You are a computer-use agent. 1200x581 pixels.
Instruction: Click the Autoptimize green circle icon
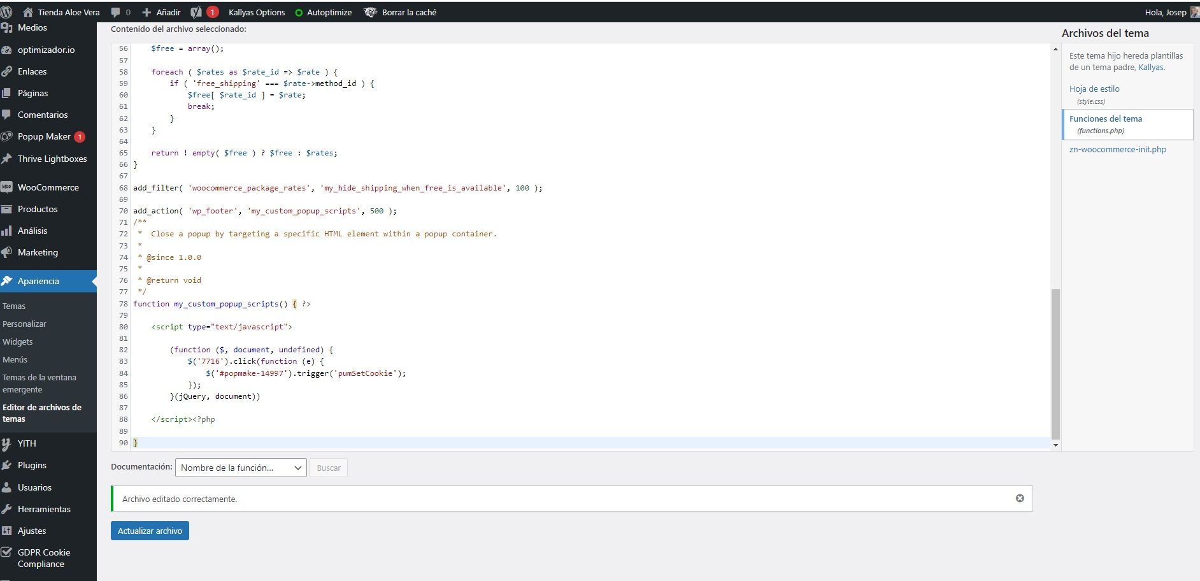299,13
